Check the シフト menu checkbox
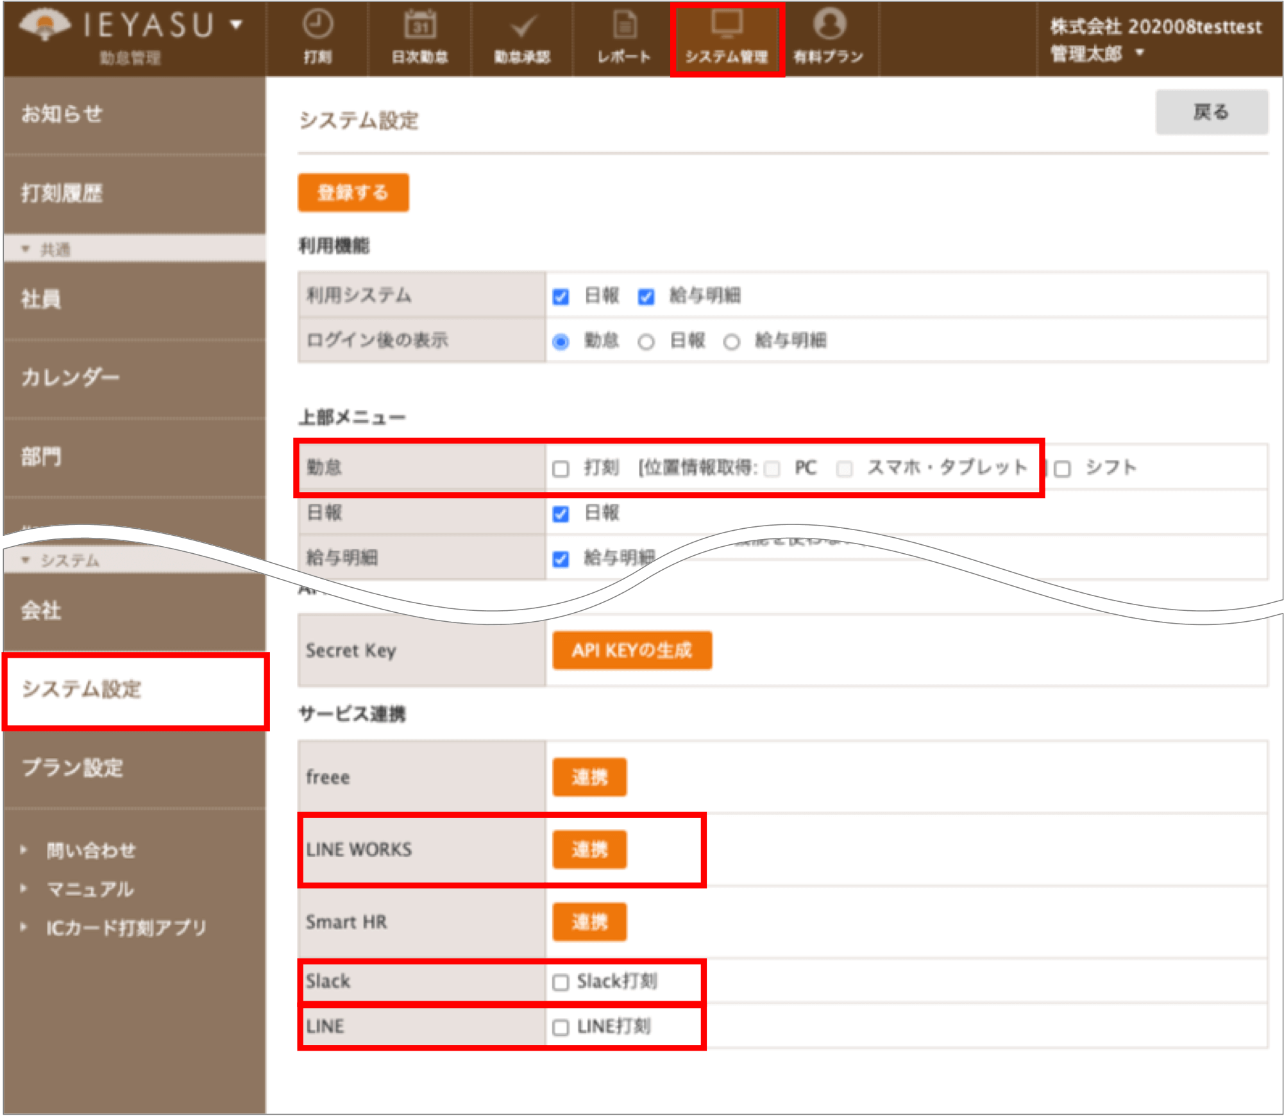Screen dimensions: 1284x1116 (1063, 469)
